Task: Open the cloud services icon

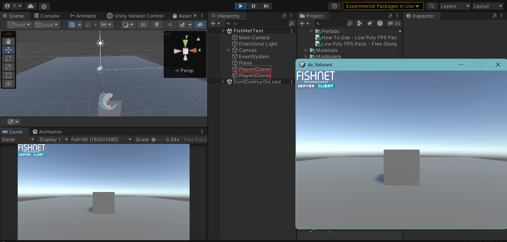Action: [x=31, y=6]
